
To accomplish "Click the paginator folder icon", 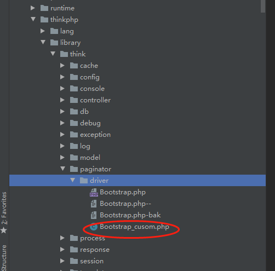I will click(74, 169).
